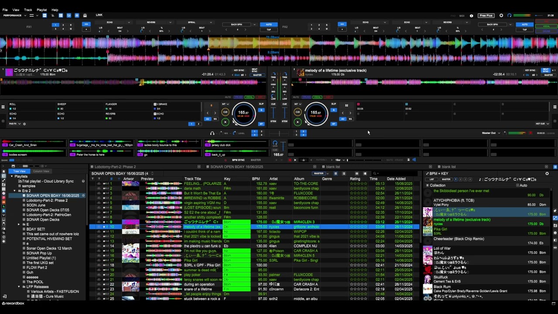The height and width of the screenshot is (314, 558).
Task: Open related tracks panel settings gear
Action: 547,174
